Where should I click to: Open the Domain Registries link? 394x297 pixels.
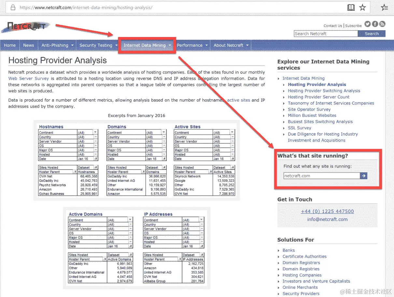301,269
